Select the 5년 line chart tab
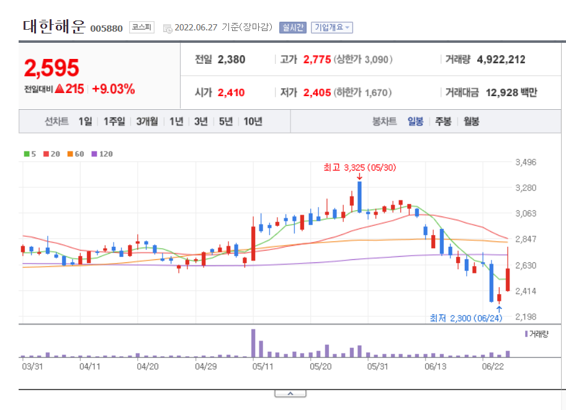 (226, 122)
